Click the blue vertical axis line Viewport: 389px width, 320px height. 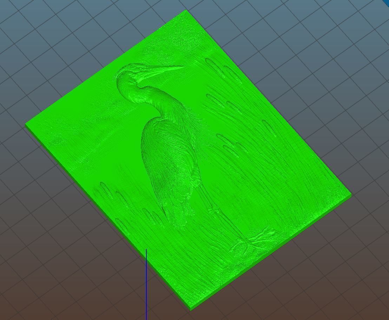click(146, 284)
